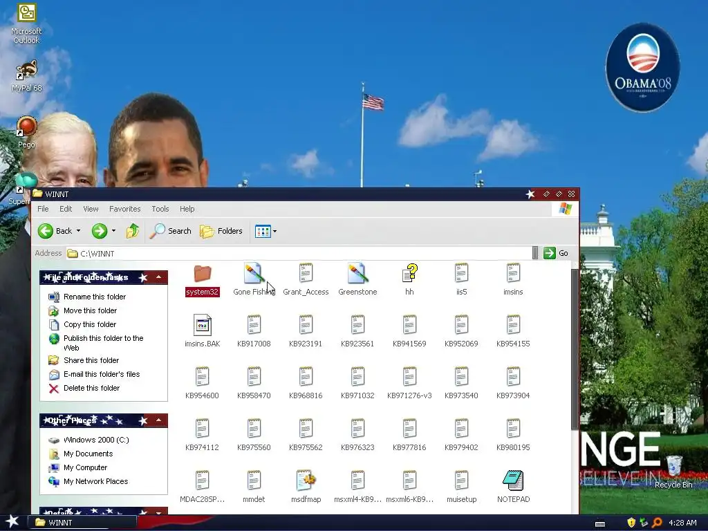Click the C:\WINNT address field
Viewport: 708px width, 531px height.
click(x=299, y=253)
